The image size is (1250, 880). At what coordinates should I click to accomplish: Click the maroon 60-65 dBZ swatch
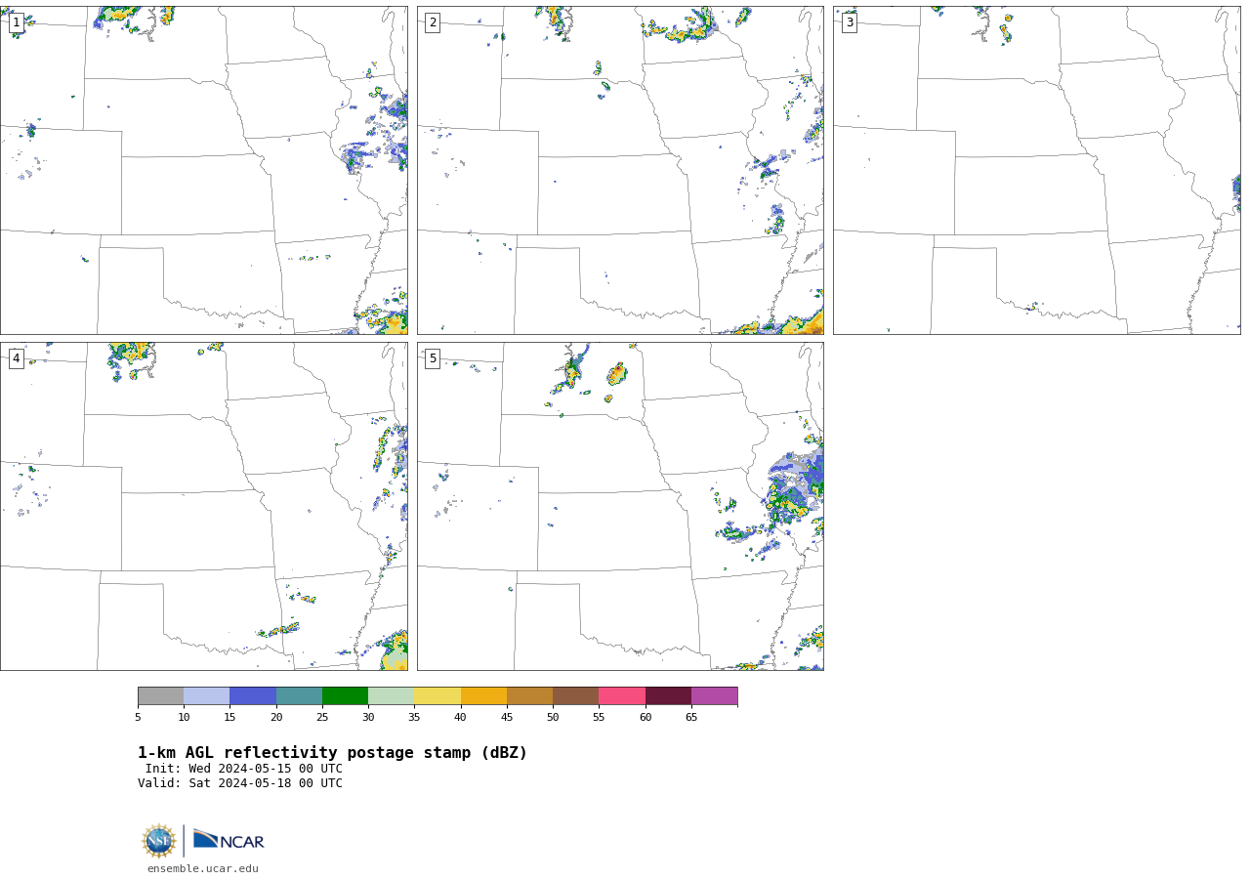click(x=668, y=696)
